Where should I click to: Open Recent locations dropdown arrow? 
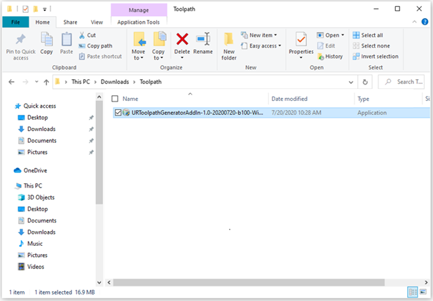pyautogui.click(x=36, y=82)
